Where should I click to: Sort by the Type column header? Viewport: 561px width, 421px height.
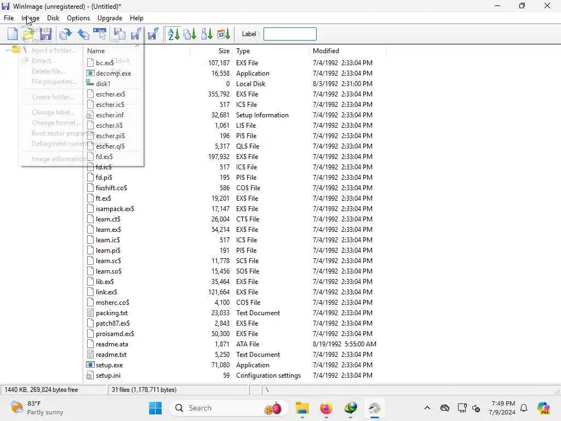(271, 51)
